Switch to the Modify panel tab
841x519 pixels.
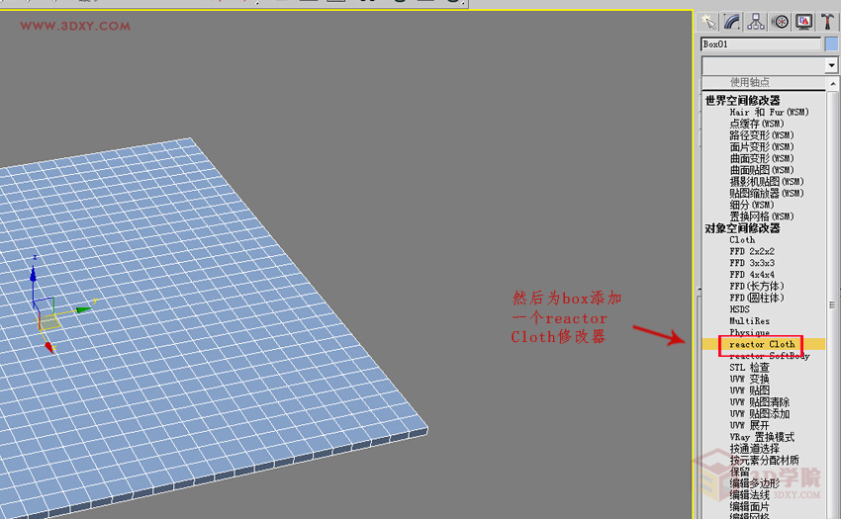click(732, 22)
